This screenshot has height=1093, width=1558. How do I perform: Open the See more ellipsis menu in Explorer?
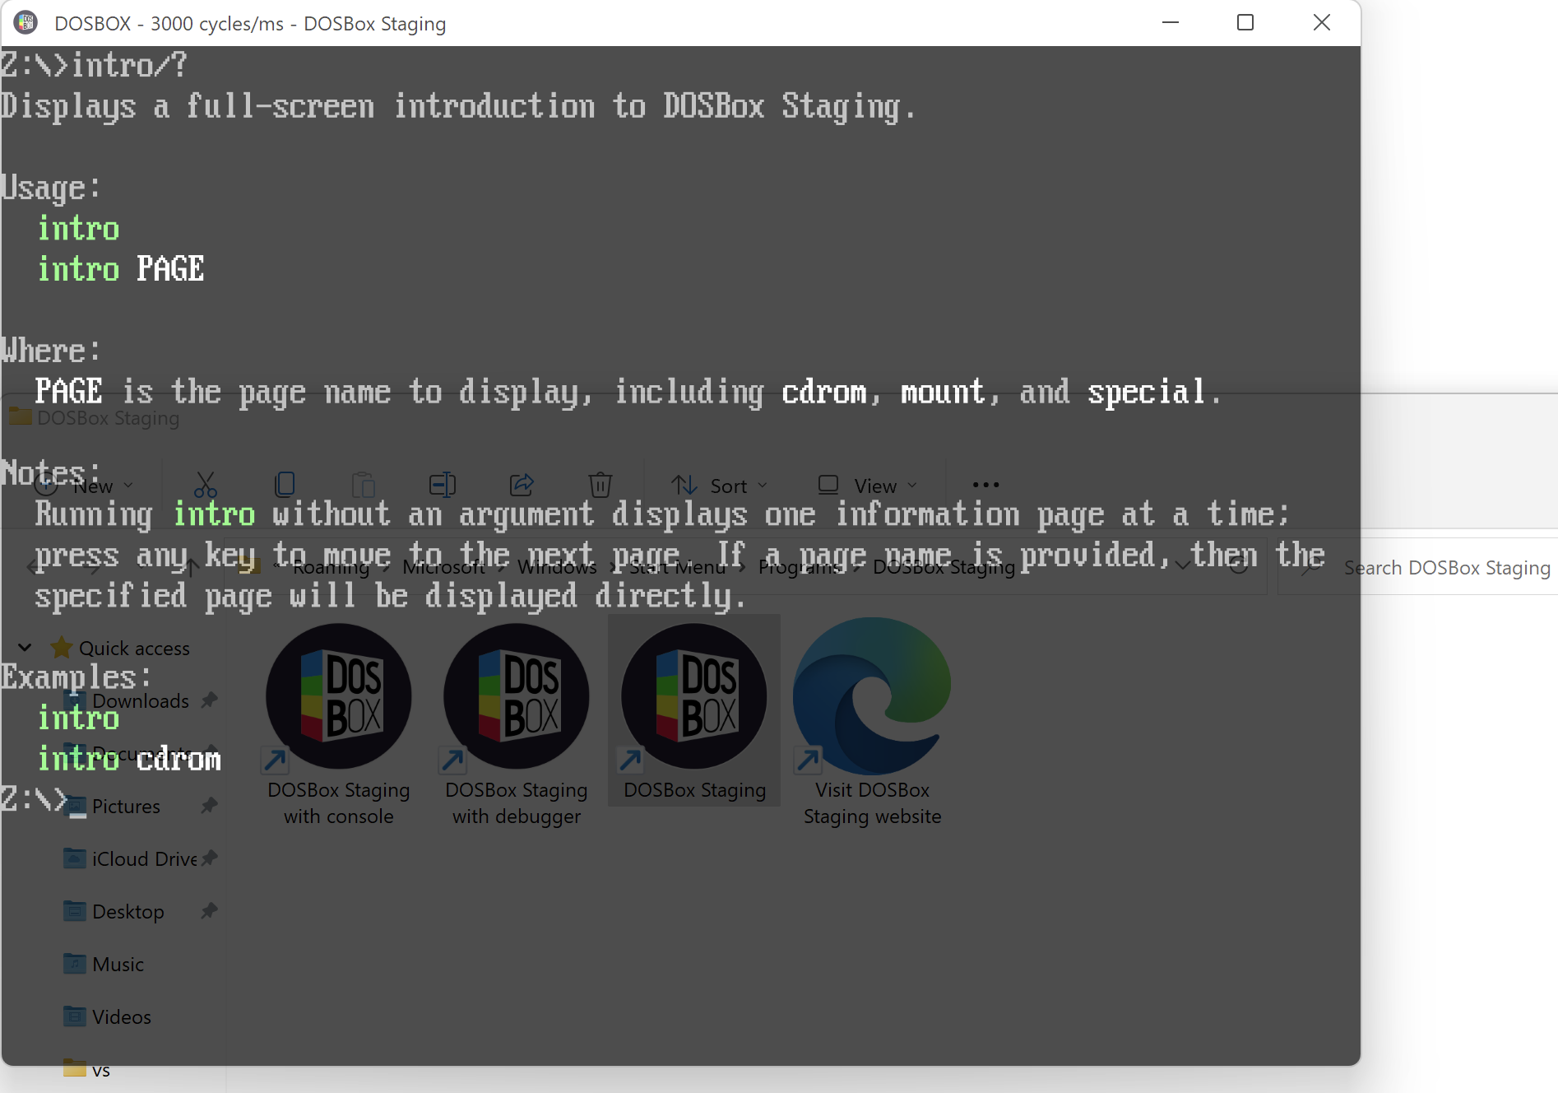tap(985, 485)
